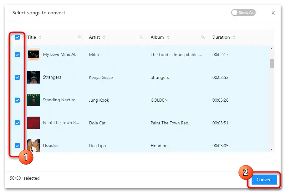Toggle the Show All switch
Image resolution: width=286 pixels, height=193 pixels.
pyautogui.click(x=243, y=13)
